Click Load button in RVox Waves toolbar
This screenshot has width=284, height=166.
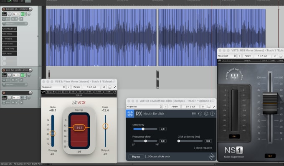(99, 92)
